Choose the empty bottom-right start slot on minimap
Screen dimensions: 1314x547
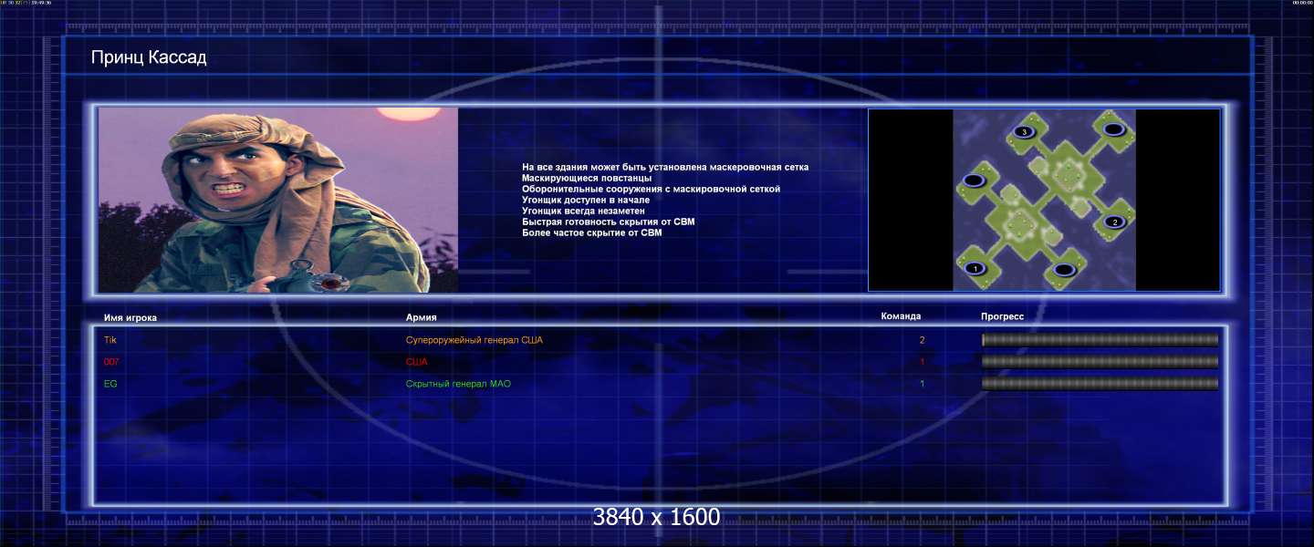point(1063,270)
